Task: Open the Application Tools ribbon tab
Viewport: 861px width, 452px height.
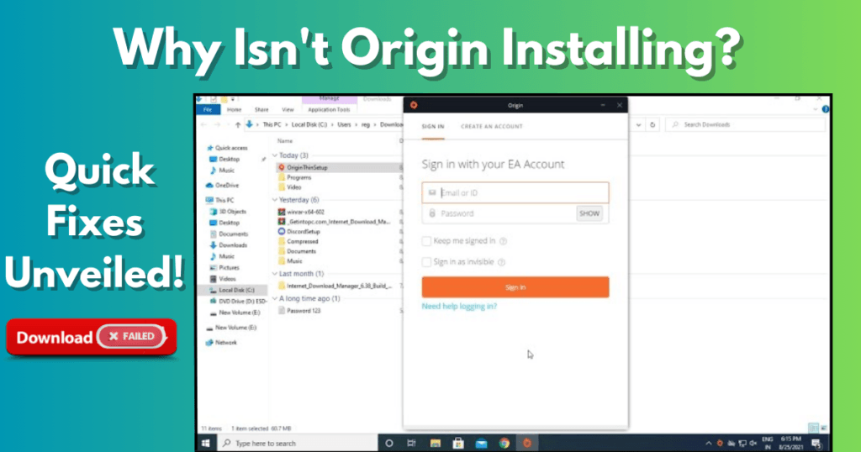Action: [x=329, y=110]
